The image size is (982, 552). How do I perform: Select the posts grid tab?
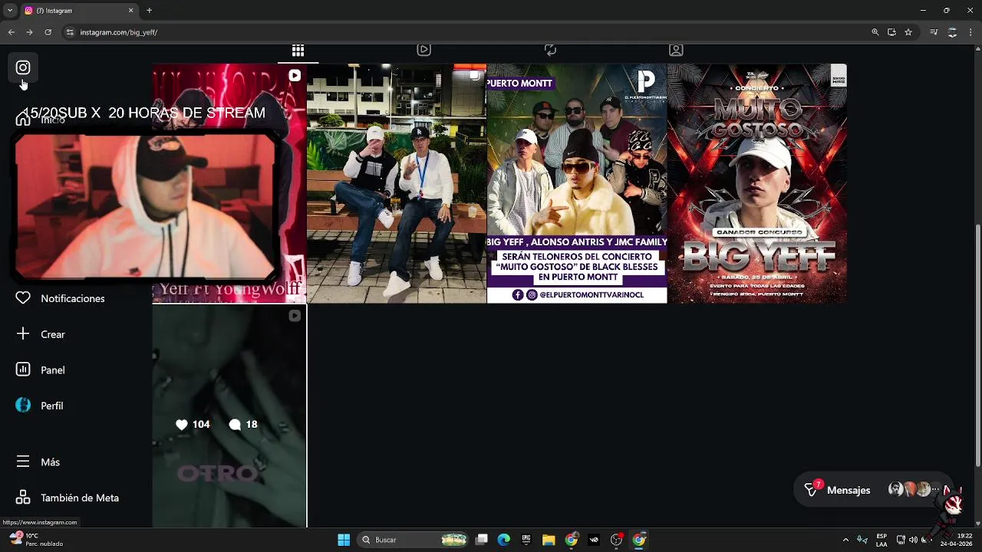pyautogui.click(x=298, y=51)
